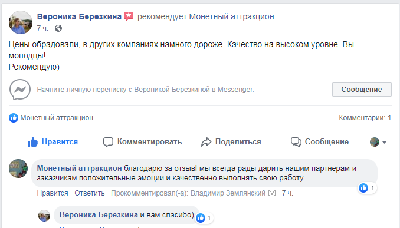Click the red recommendation star badge

point(129,16)
